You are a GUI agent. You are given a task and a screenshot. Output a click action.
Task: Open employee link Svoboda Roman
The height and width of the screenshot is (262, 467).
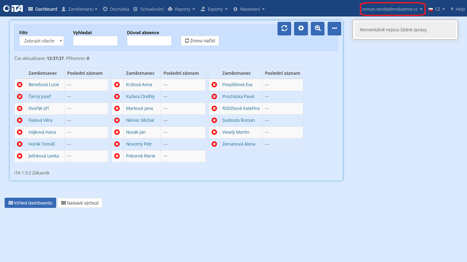click(x=238, y=120)
